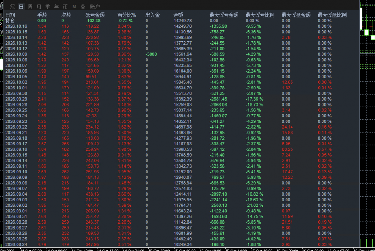Click the balance value 16432.34
Viewport: 375px width, 251px height.
click(x=183, y=60)
